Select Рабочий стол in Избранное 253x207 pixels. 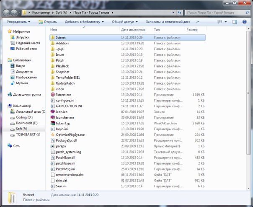click(26, 49)
